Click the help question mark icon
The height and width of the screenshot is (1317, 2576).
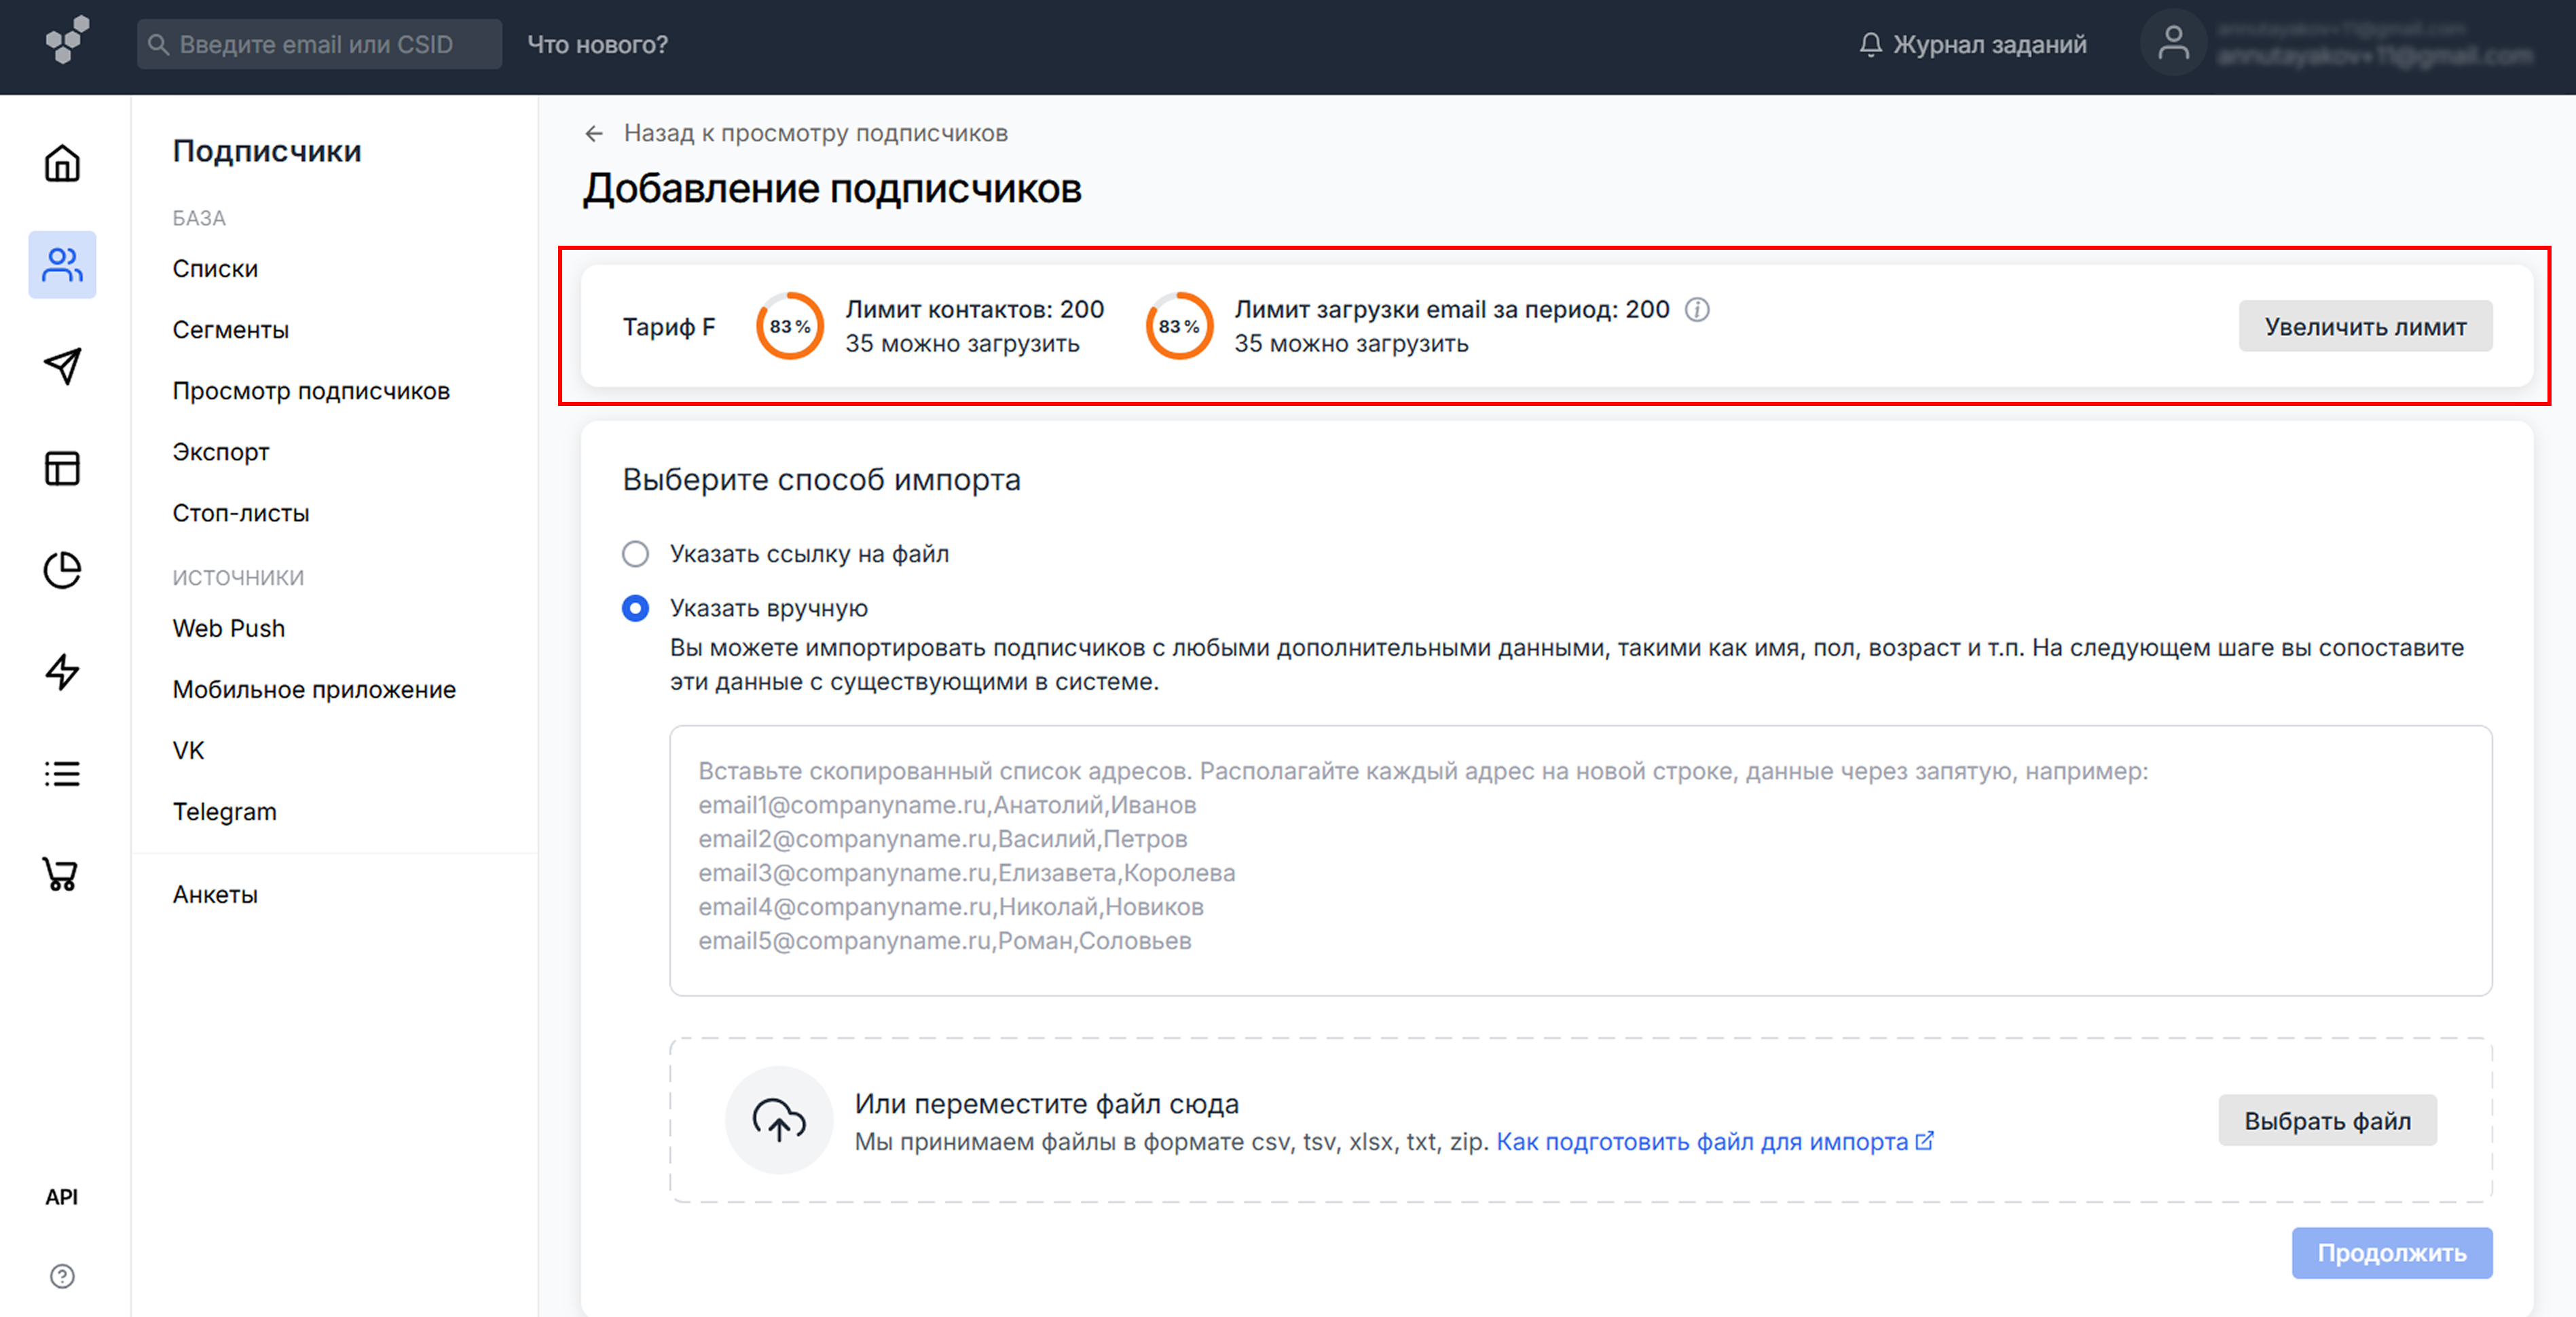tap(62, 1276)
